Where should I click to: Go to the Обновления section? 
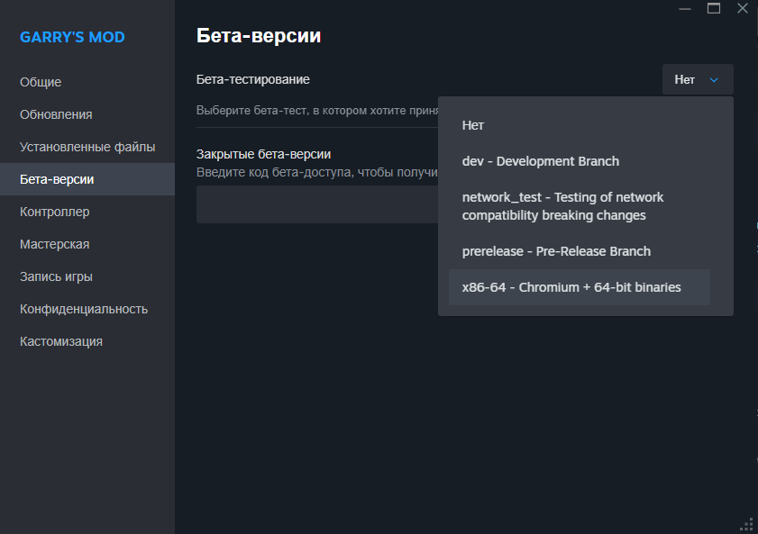[56, 114]
